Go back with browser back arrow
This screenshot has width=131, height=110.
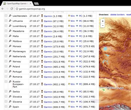tap(3, 9)
